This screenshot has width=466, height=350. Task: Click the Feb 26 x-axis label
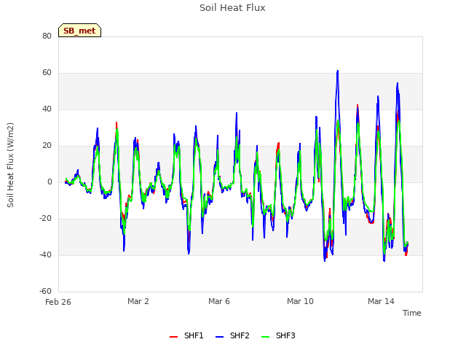(58, 302)
